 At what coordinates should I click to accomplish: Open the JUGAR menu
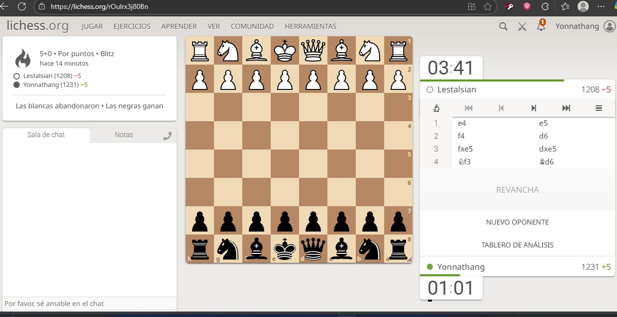(x=92, y=26)
